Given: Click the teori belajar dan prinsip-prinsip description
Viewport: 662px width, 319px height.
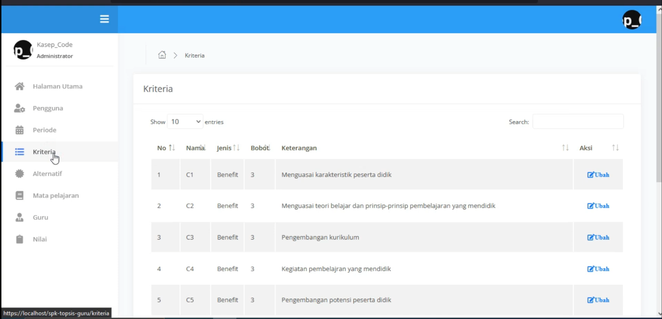Looking at the screenshot, I should tap(388, 206).
